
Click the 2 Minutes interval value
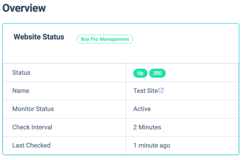coord(147,127)
